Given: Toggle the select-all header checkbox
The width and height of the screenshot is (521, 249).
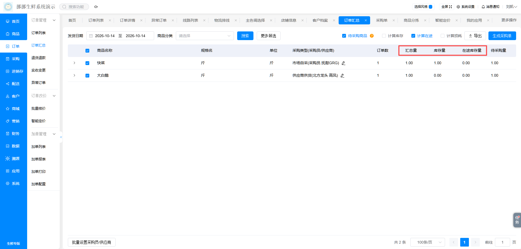Looking at the screenshot, I should (x=87, y=51).
